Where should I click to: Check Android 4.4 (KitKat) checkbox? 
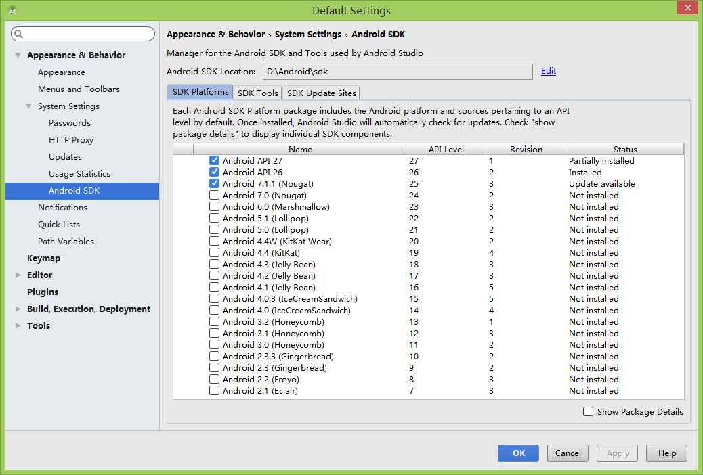214,253
